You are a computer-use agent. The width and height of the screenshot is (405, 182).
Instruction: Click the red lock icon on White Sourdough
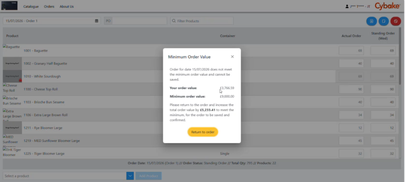click(21, 80)
